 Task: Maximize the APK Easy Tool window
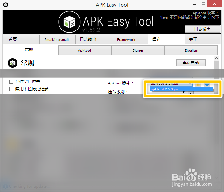(x=203, y=4)
